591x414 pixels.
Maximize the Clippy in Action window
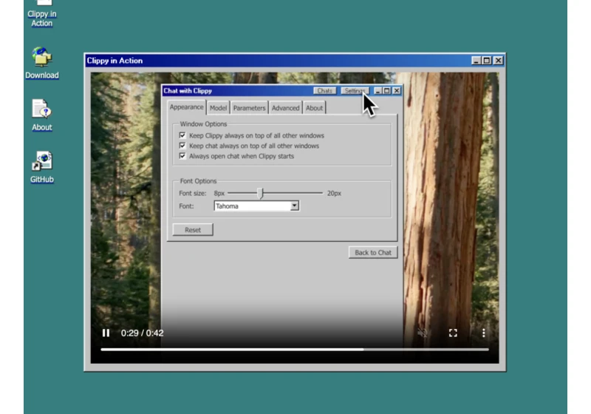pyautogui.click(x=487, y=61)
